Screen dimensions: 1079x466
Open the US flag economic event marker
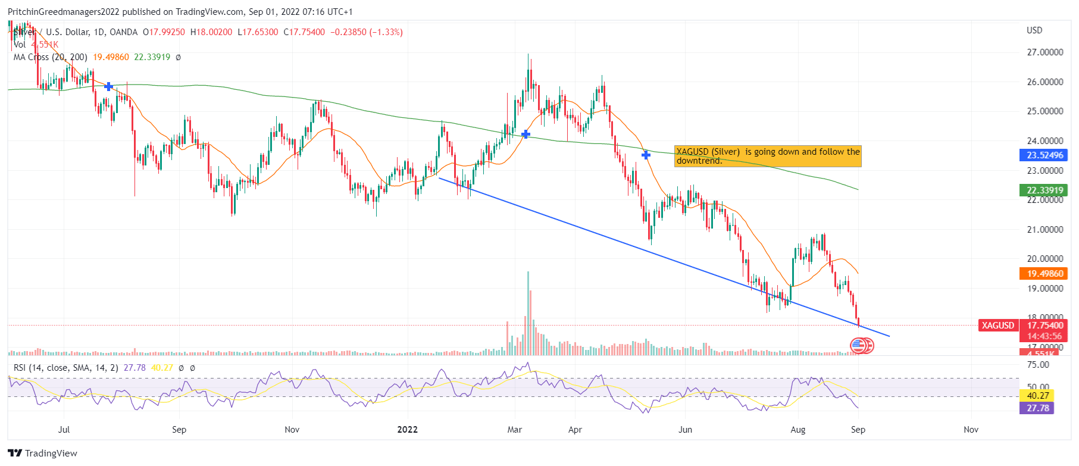tap(858, 345)
